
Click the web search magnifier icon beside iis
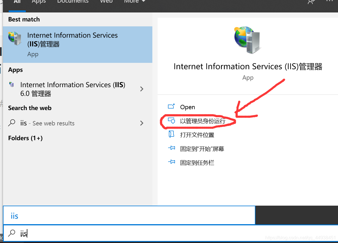point(12,123)
